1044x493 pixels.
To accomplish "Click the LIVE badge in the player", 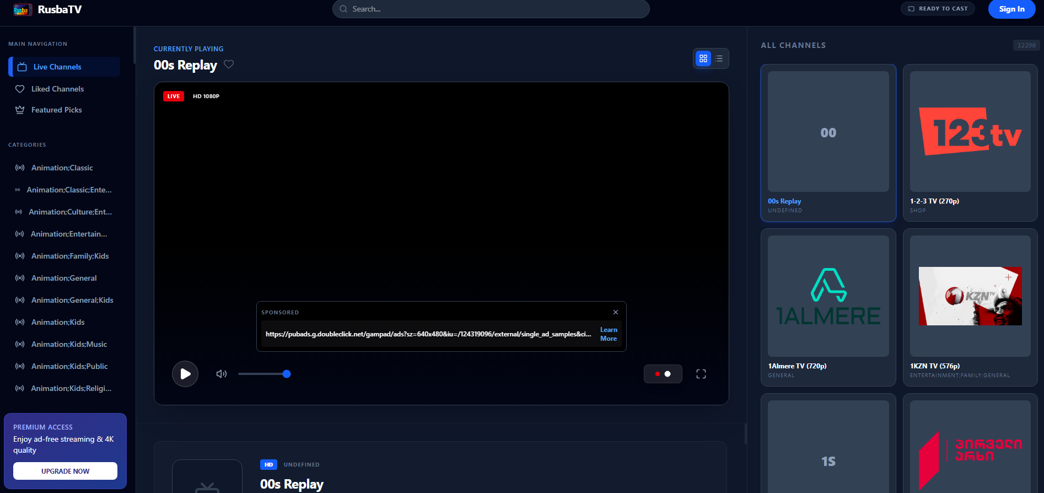I will [x=174, y=96].
